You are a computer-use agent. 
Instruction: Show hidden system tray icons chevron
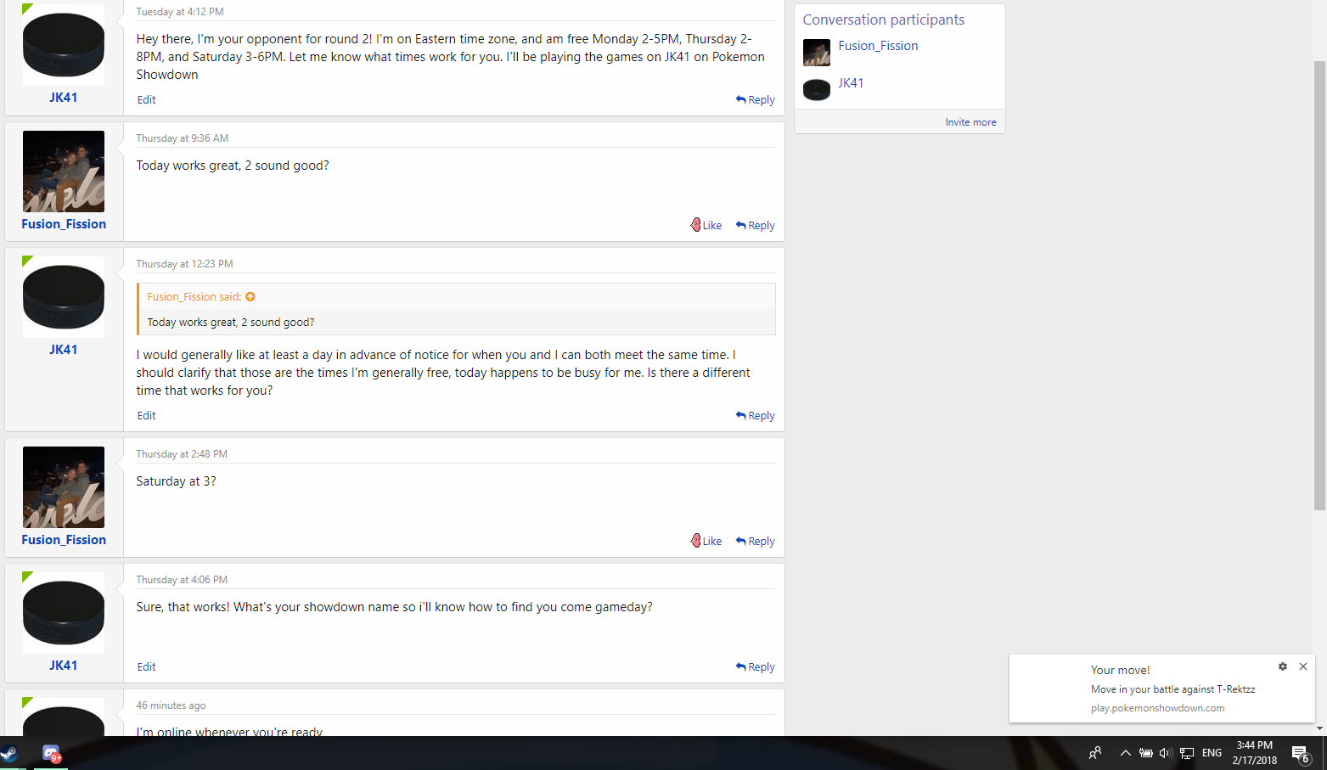[x=1126, y=752]
